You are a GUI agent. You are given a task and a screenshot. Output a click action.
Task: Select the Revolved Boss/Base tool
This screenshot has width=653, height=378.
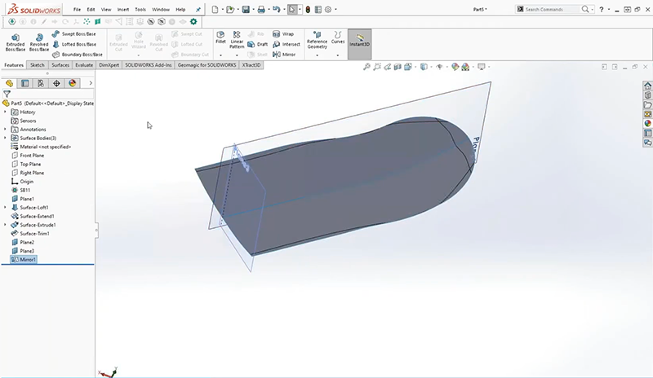(39, 42)
